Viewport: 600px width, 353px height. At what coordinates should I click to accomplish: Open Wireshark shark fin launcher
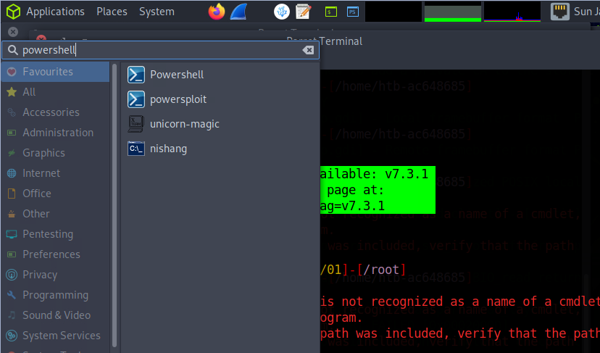(238, 12)
